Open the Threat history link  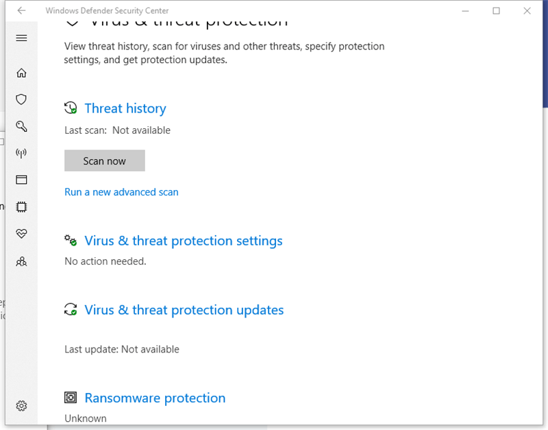pyautogui.click(x=125, y=108)
